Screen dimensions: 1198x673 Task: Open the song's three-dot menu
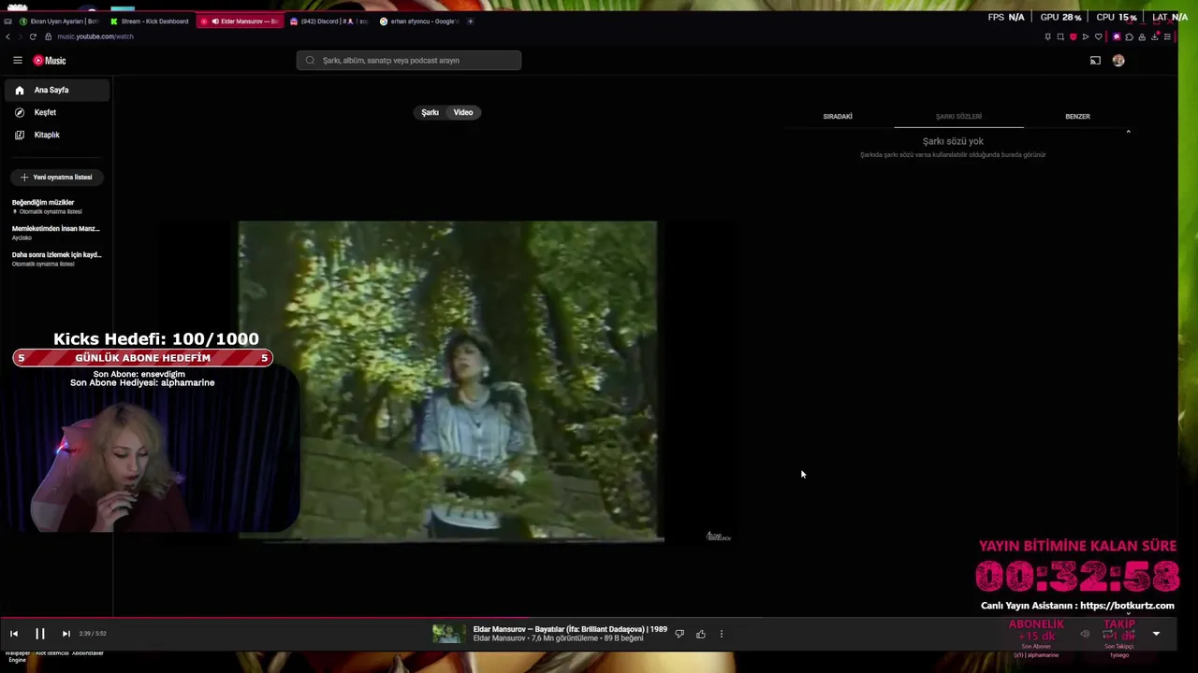pyautogui.click(x=721, y=634)
